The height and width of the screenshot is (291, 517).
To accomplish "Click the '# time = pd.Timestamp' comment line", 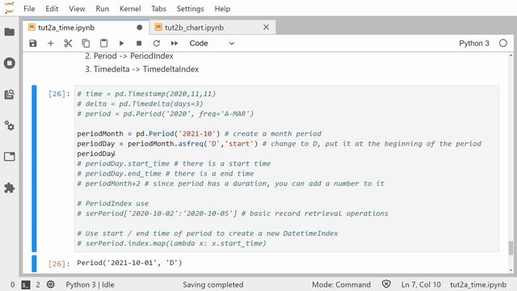I will (146, 94).
